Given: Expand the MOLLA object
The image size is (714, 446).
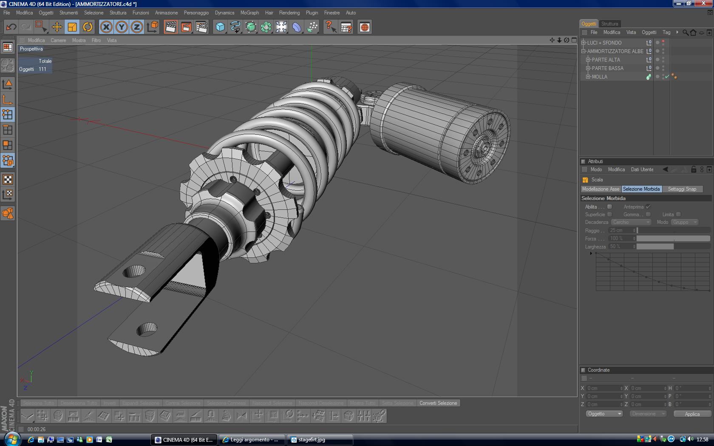Looking at the screenshot, I should pyautogui.click(x=588, y=77).
